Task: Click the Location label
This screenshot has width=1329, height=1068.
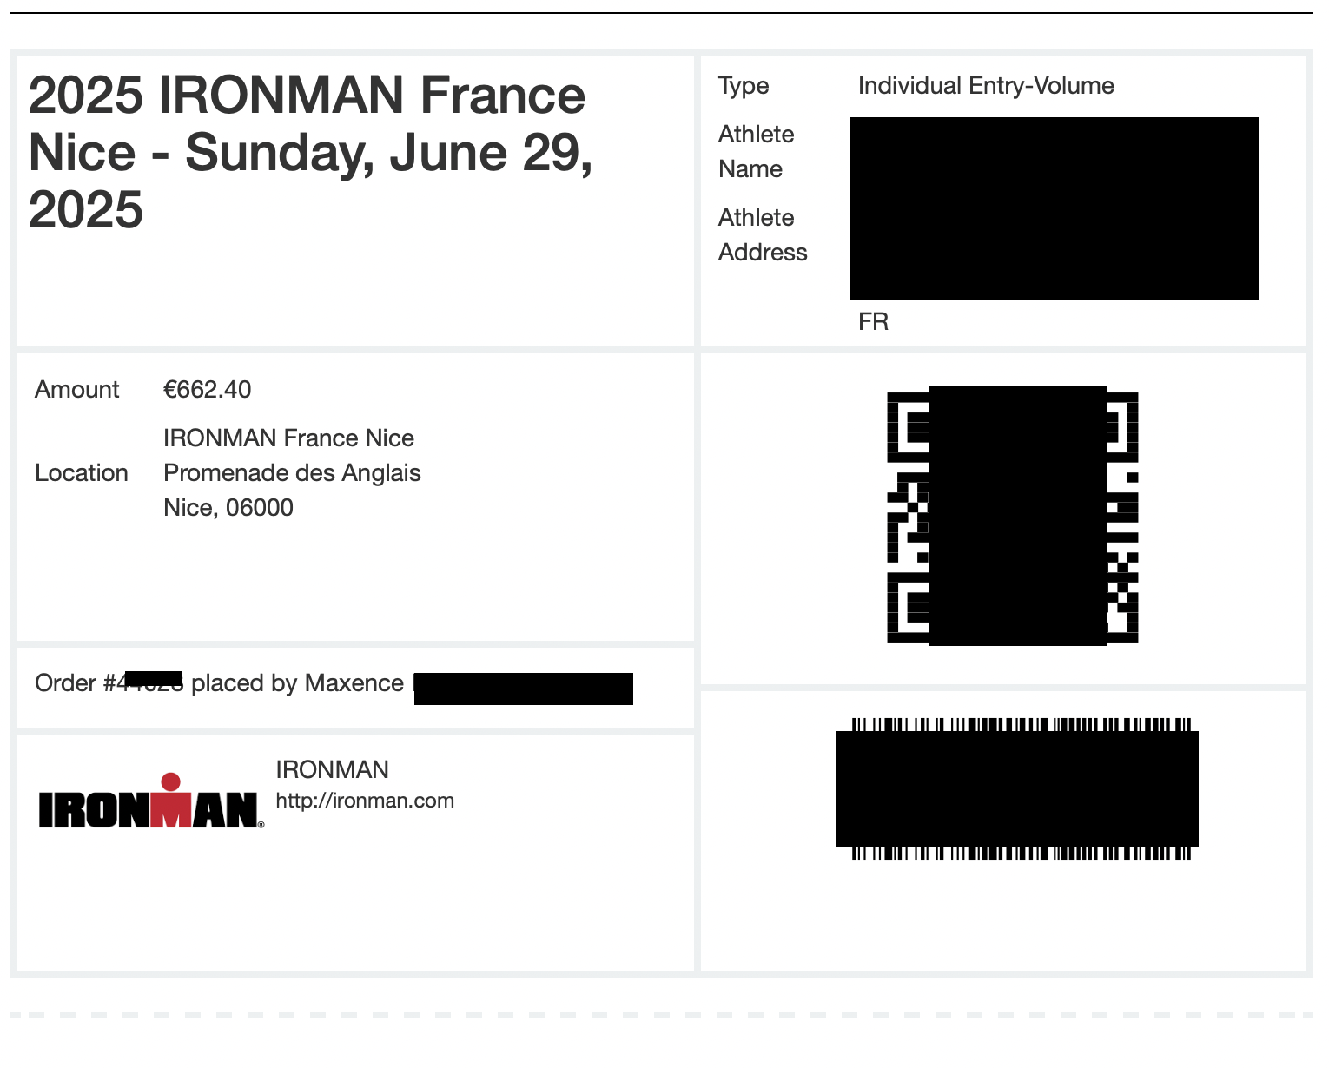Action: (x=82, y=472)
